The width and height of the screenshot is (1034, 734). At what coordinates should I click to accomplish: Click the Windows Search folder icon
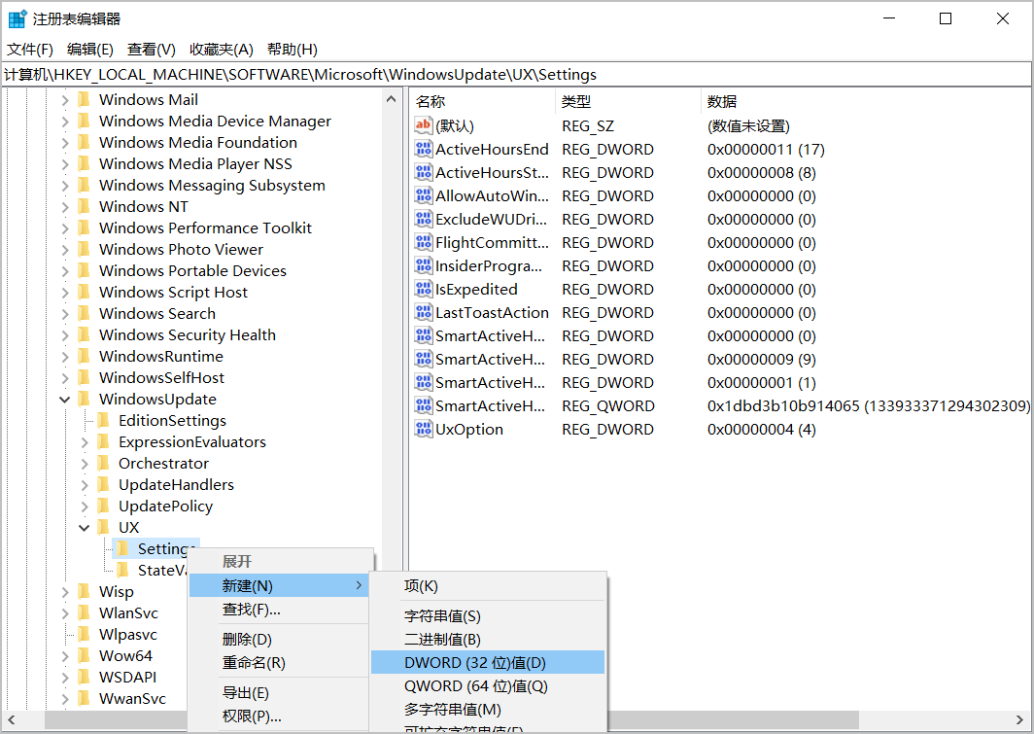(x=84, y=313)
